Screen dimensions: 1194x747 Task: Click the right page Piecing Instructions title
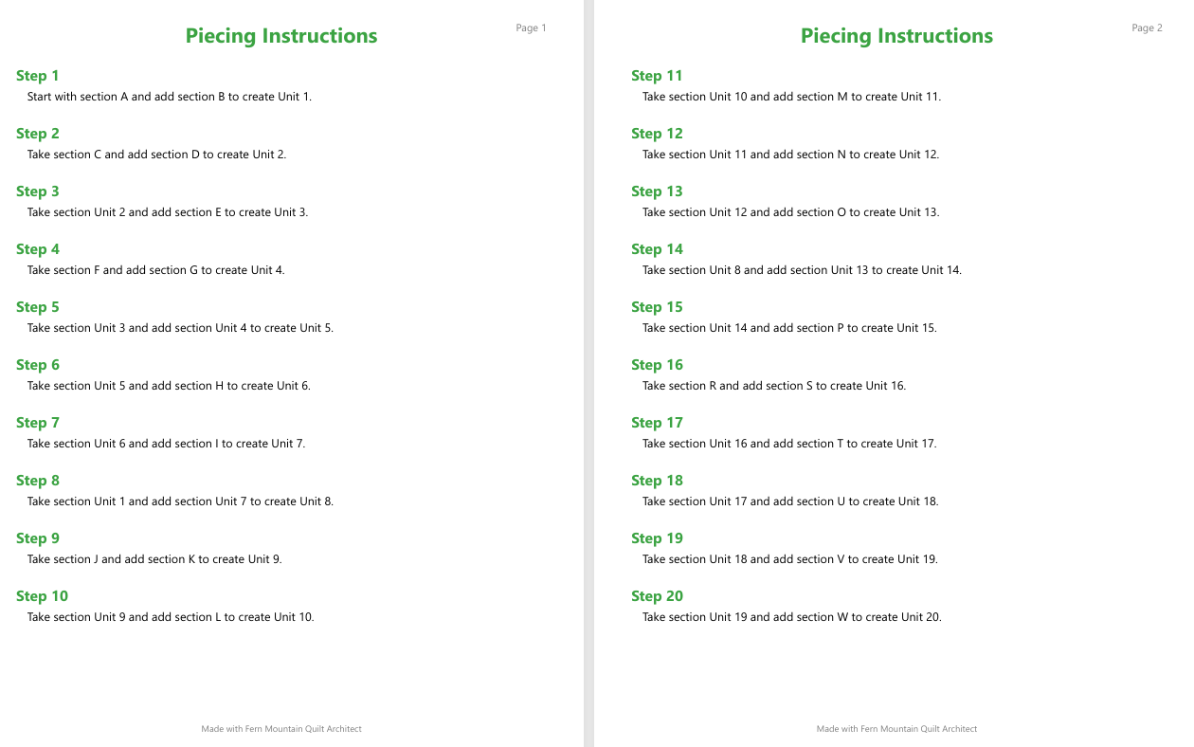pyautogui.click(x=896, y=36)
